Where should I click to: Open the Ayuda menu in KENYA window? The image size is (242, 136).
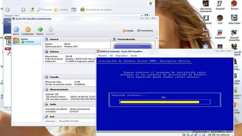coord(133,56)
